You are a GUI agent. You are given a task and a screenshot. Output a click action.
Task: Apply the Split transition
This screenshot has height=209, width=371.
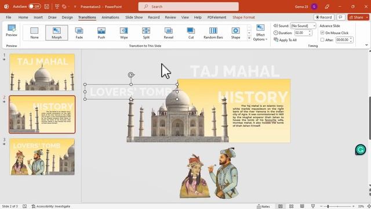tap(146, 33)
